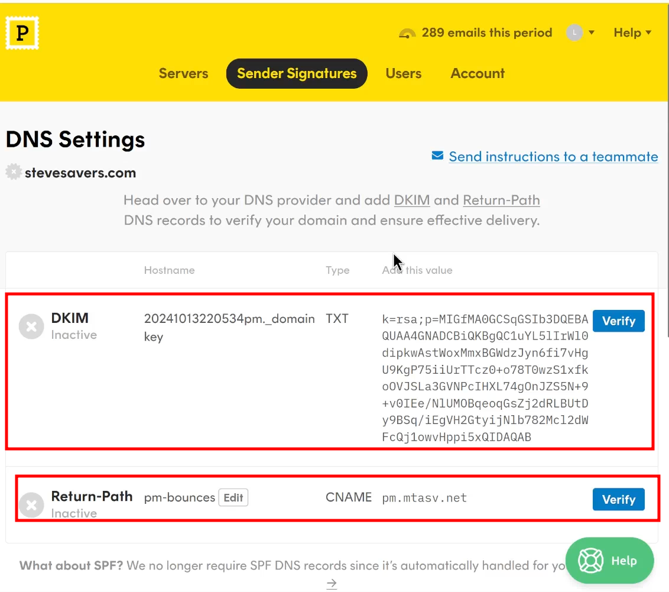Click the gear icon next to stevesavers.com
Viewport: 669px width, 592px height.
coord(14,172)
